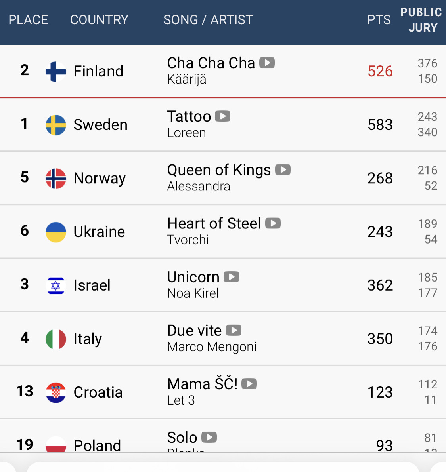This screenshot has width=446, height=472.
Task: Click the Norway flag icon
Action: 56,179
